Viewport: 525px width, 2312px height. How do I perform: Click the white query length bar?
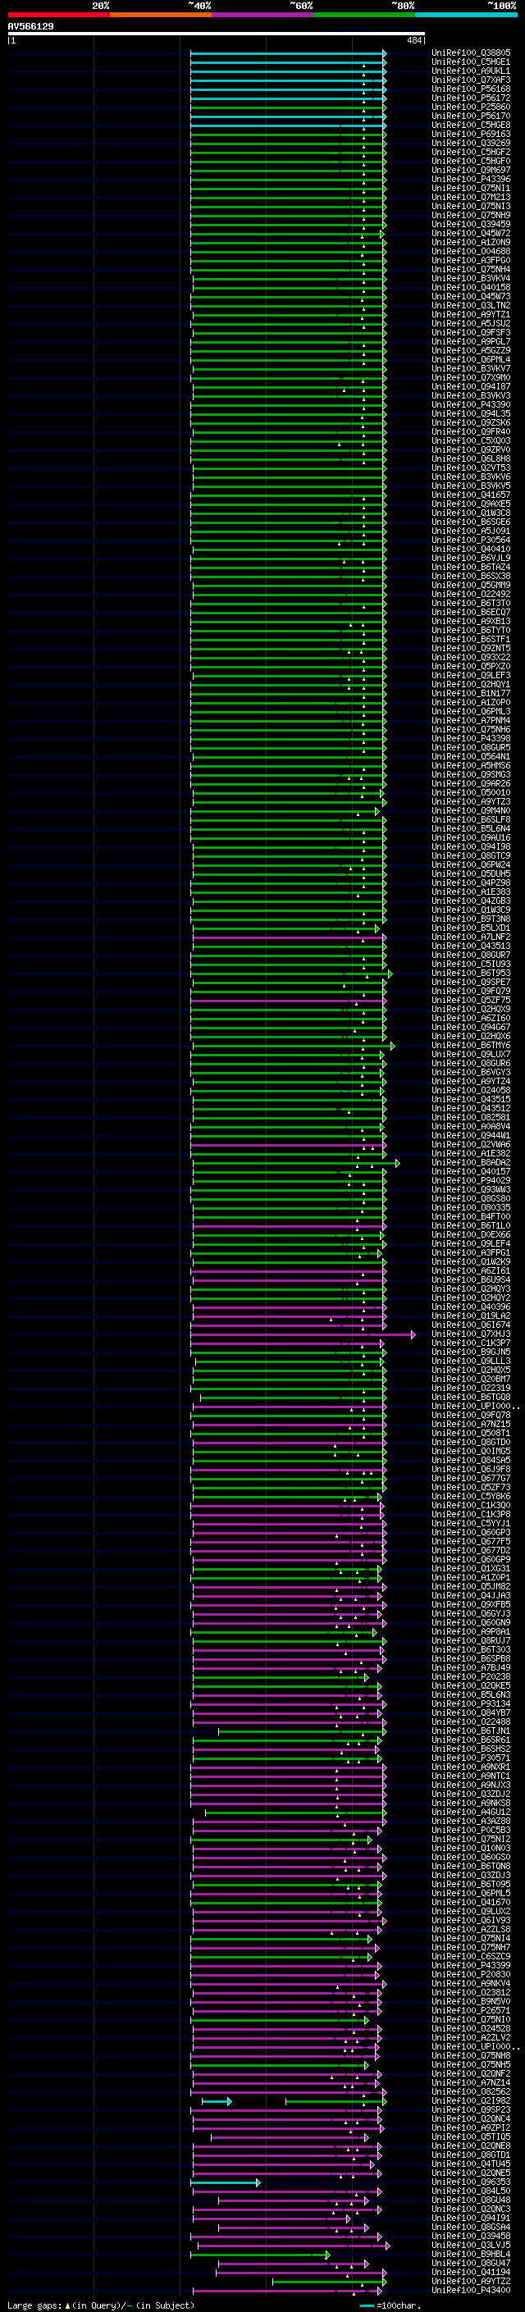coord(217,34)
